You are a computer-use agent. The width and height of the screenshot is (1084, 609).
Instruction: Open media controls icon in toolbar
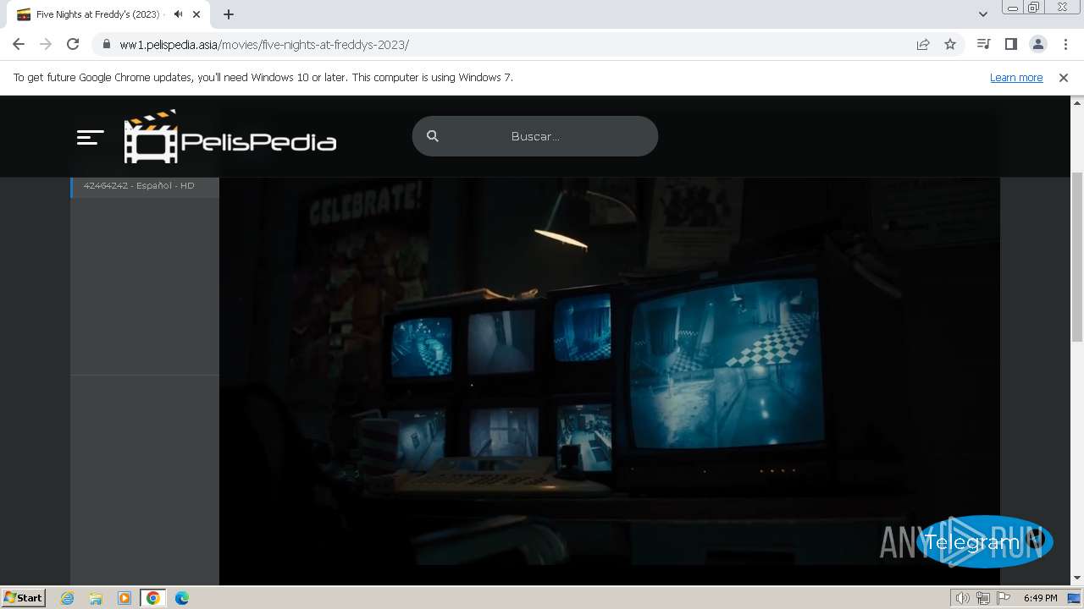tap(983, 45)
